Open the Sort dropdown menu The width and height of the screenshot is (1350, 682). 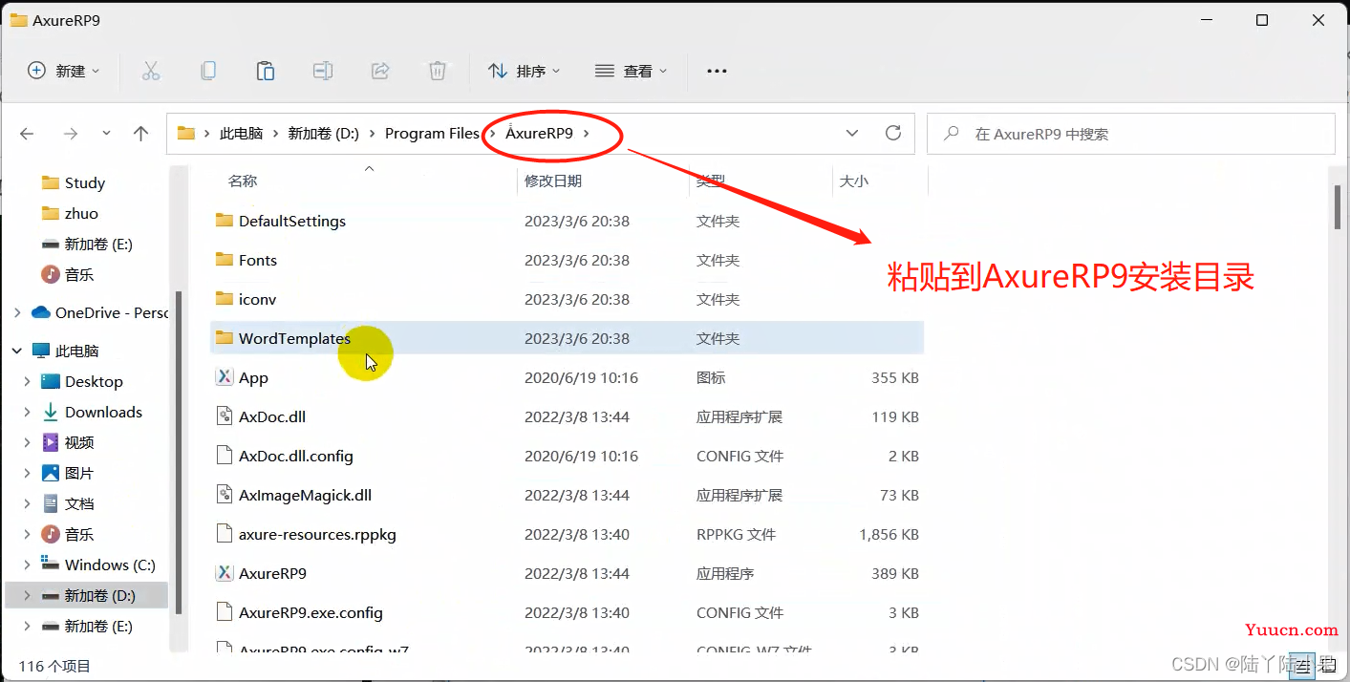[525, 71]
